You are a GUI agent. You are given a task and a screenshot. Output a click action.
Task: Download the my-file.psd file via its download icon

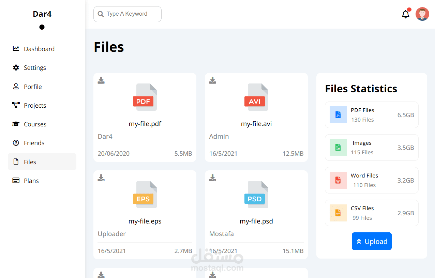coord(213,178)
